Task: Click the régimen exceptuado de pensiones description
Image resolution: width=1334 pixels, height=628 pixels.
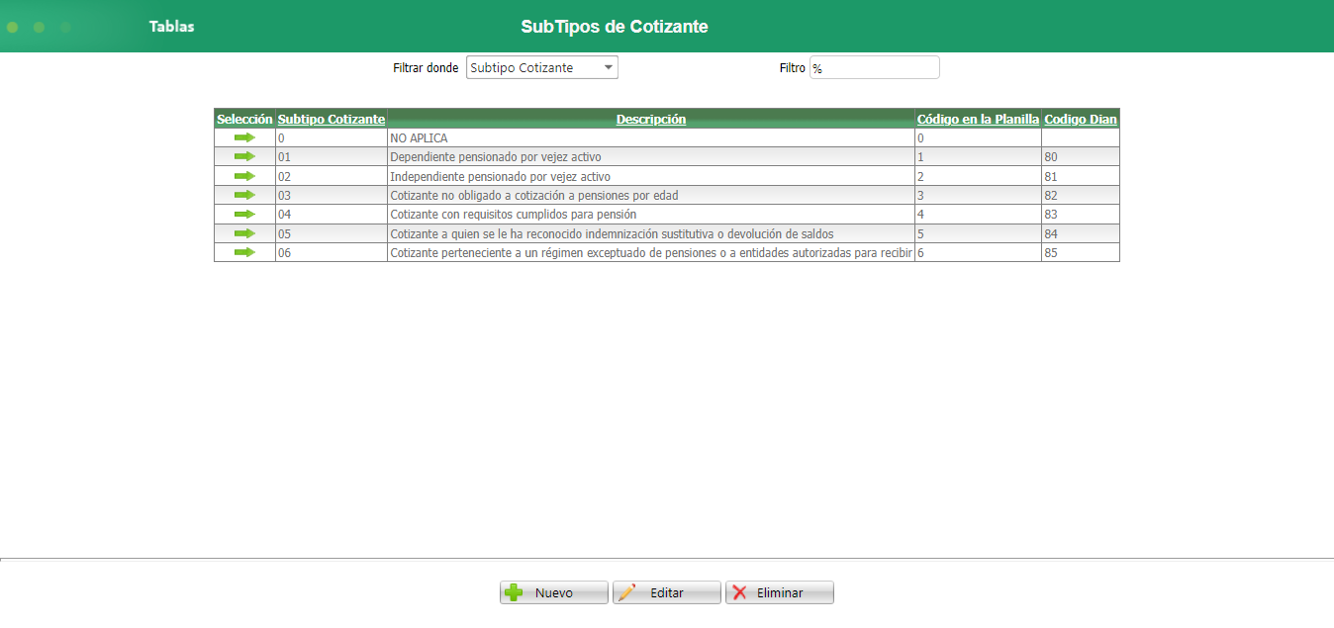Action: (x=650, y=253)
